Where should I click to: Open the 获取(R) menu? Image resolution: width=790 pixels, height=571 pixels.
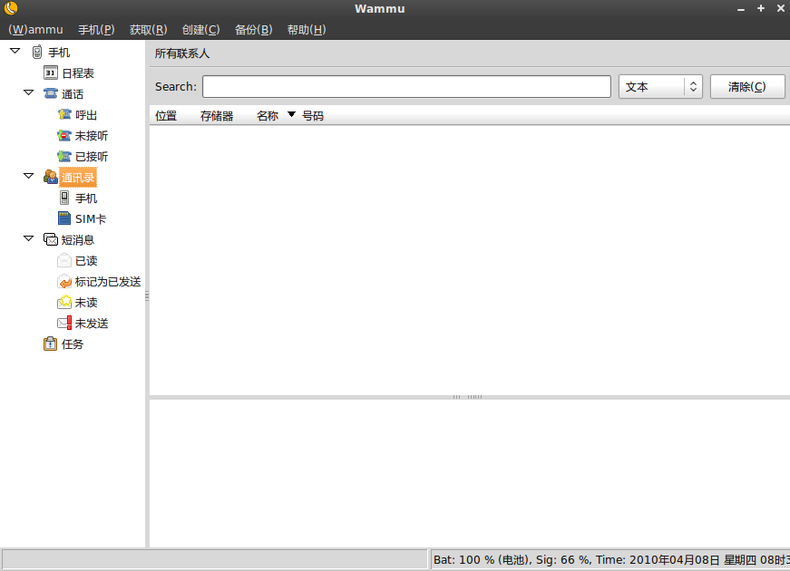click(x=148, y=30)
